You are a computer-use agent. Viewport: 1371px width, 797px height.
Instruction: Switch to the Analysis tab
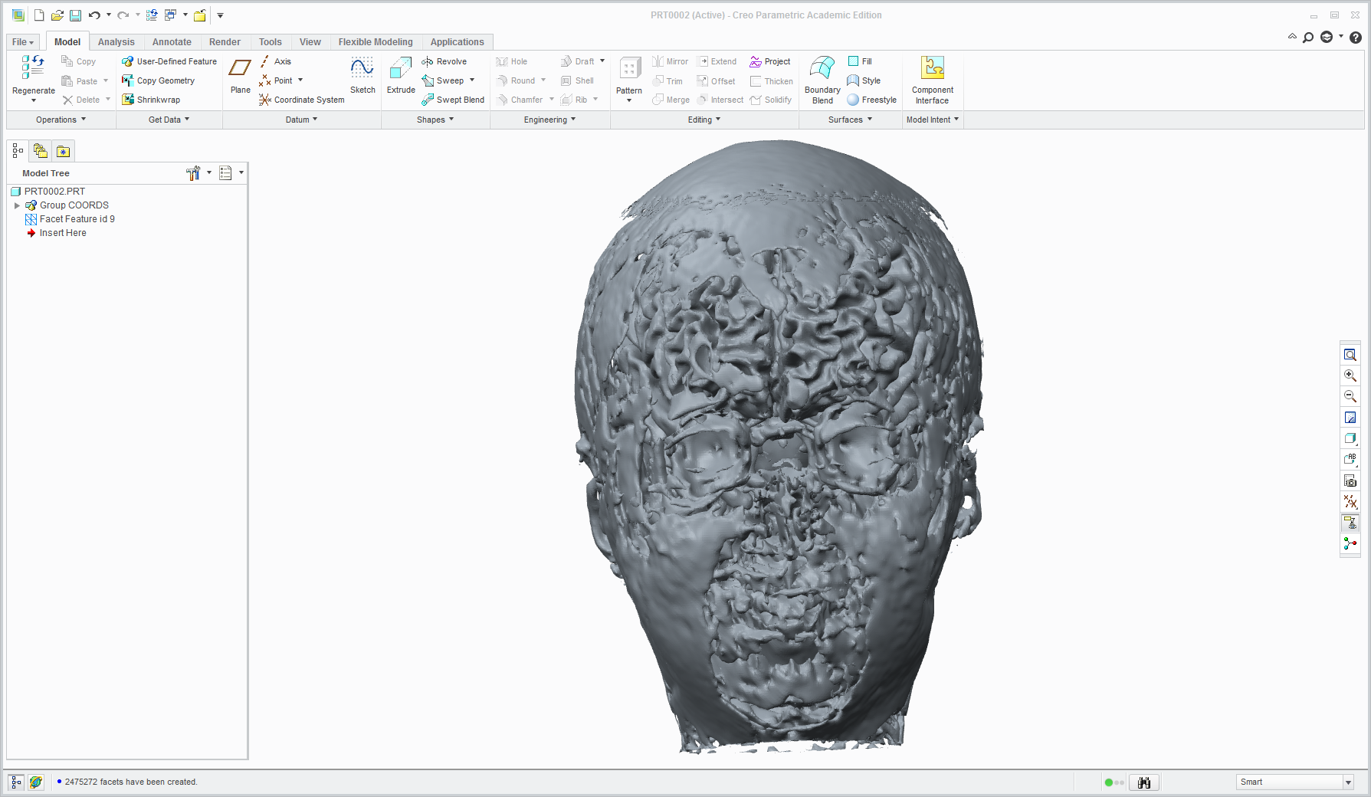[116, 42]
